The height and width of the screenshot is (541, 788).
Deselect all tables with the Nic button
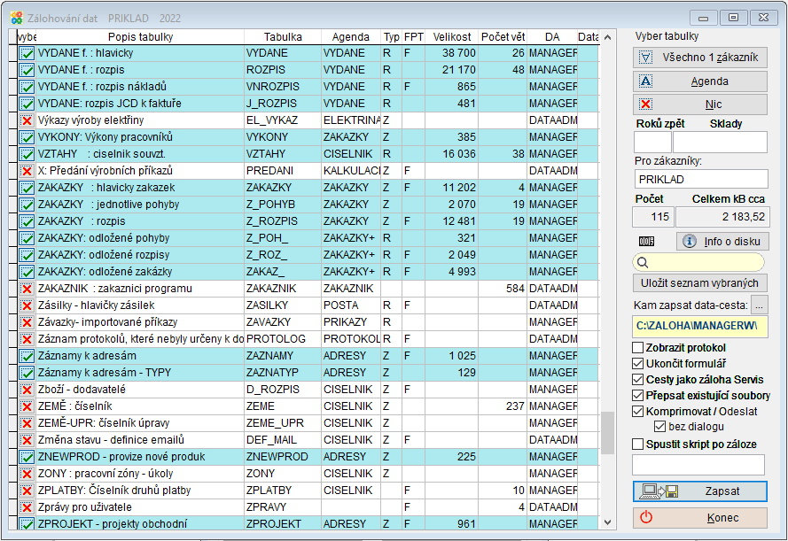coord(700,104)
